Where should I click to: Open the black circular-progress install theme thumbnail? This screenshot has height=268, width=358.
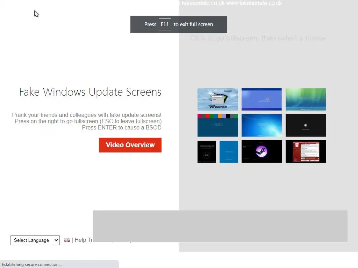click(207, 152)
